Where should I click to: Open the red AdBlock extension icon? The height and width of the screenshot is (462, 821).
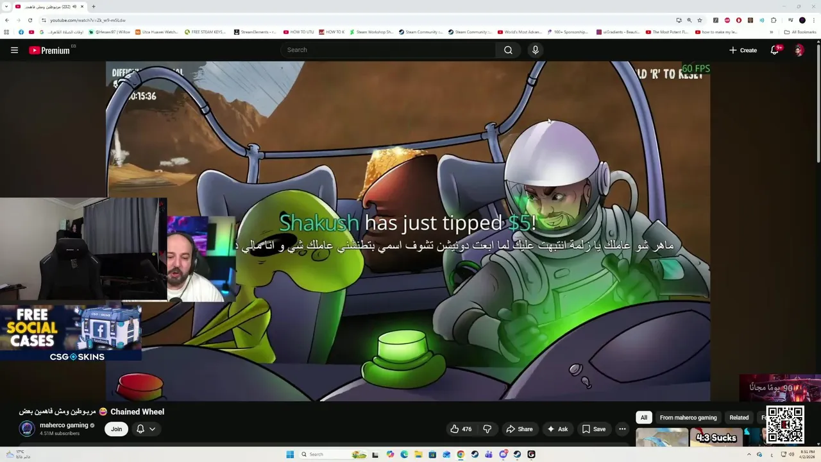pyautogui.click(x=727, y=21)
